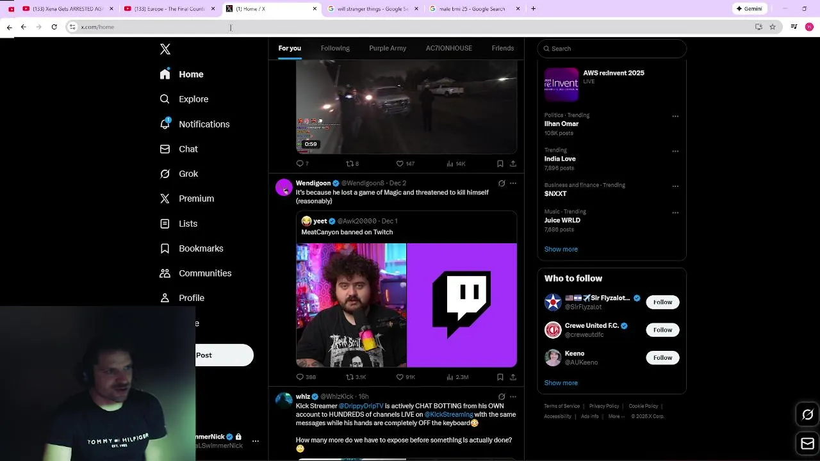The image size is (820, 461).
Task: Click Show more under trending topics
Action: coord(561,249)
